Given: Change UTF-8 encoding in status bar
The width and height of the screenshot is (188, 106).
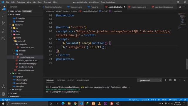Looking at the screenshot, I should pyautogui.click(x=153, y=100).
